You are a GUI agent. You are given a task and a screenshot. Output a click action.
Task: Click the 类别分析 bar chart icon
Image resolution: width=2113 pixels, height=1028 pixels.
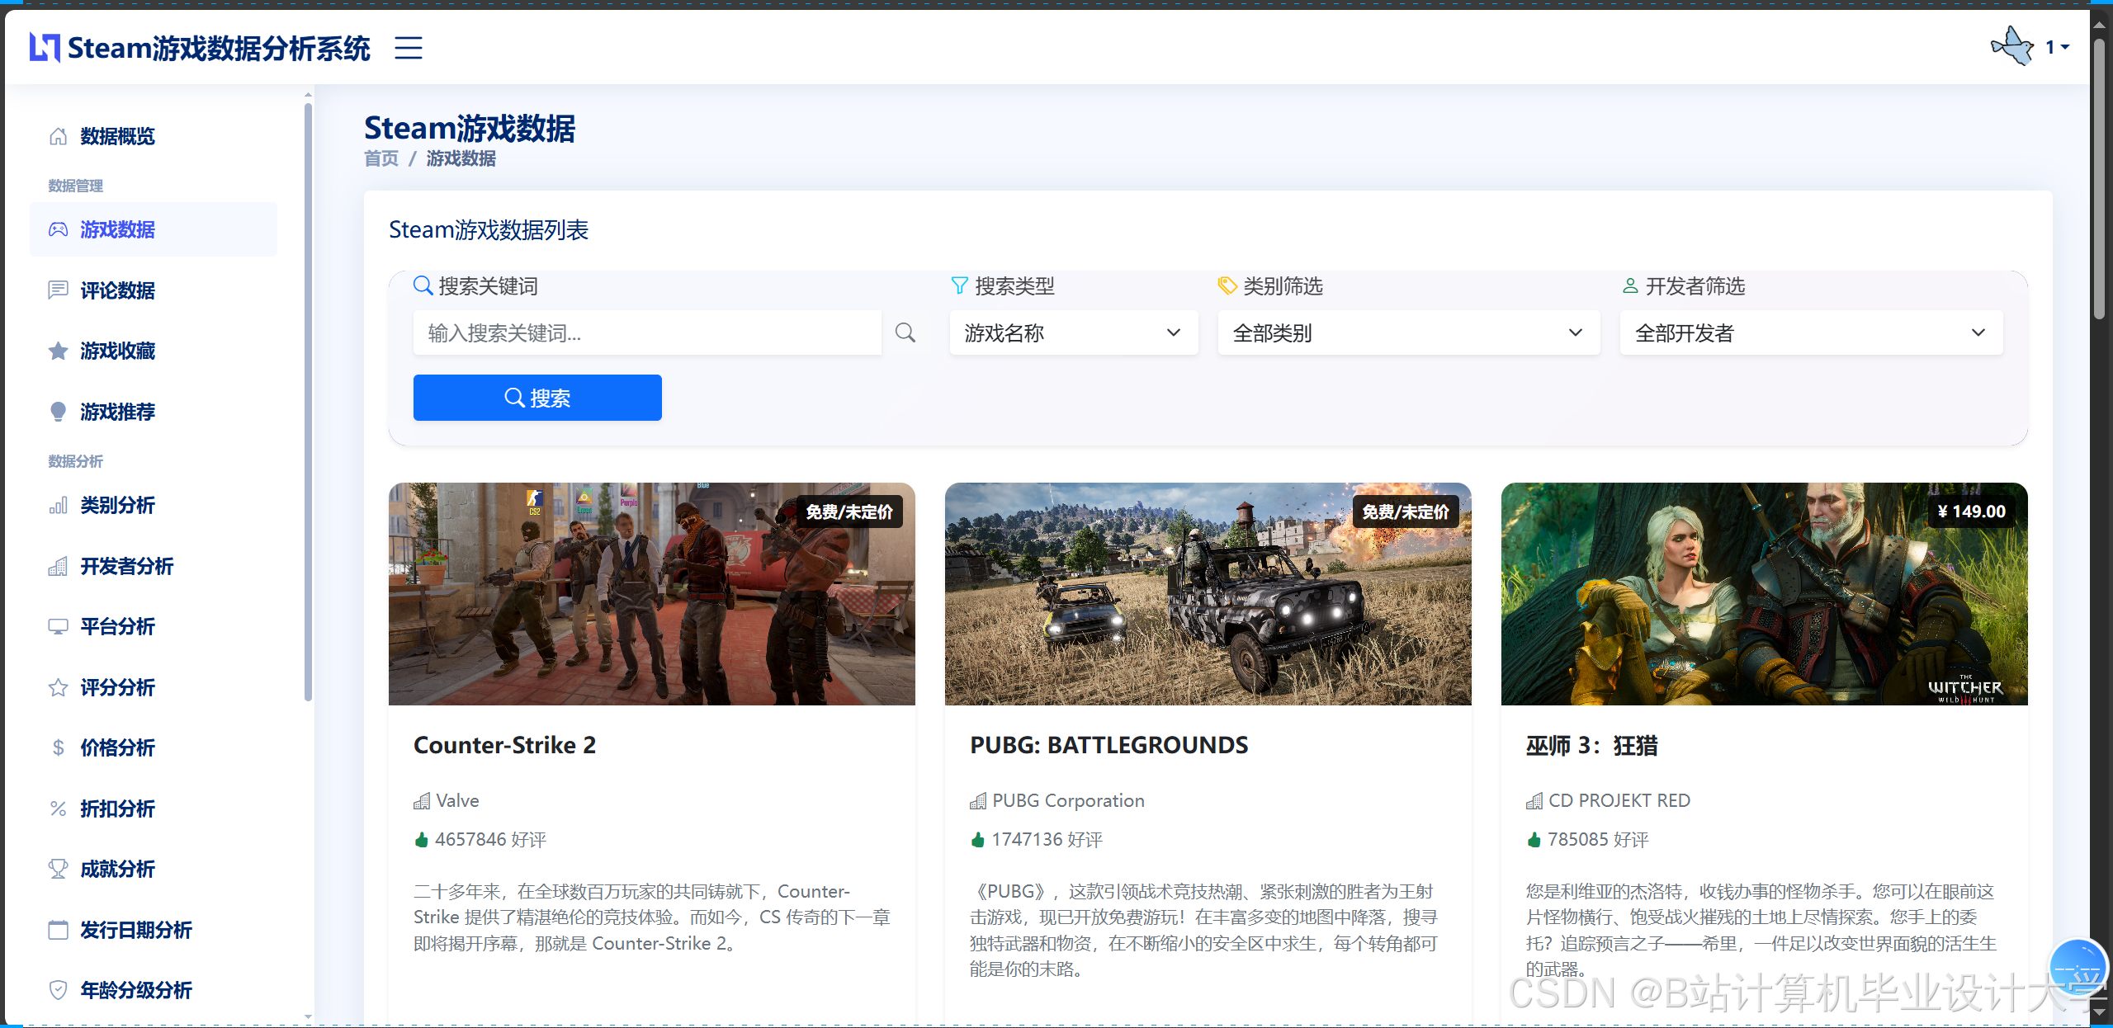point(57,505)
